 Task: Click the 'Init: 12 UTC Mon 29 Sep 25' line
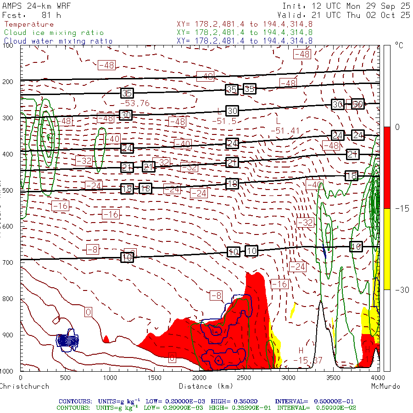[x=346, y=6]
